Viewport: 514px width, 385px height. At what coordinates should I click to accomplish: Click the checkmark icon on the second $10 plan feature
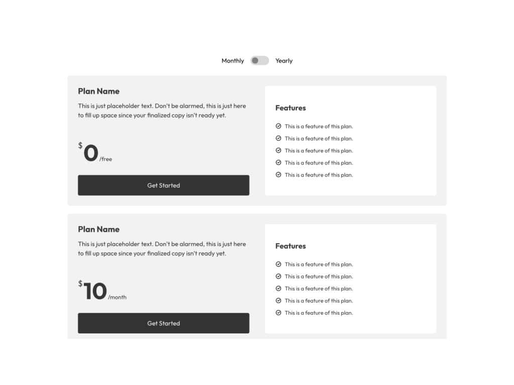point(278,276)
